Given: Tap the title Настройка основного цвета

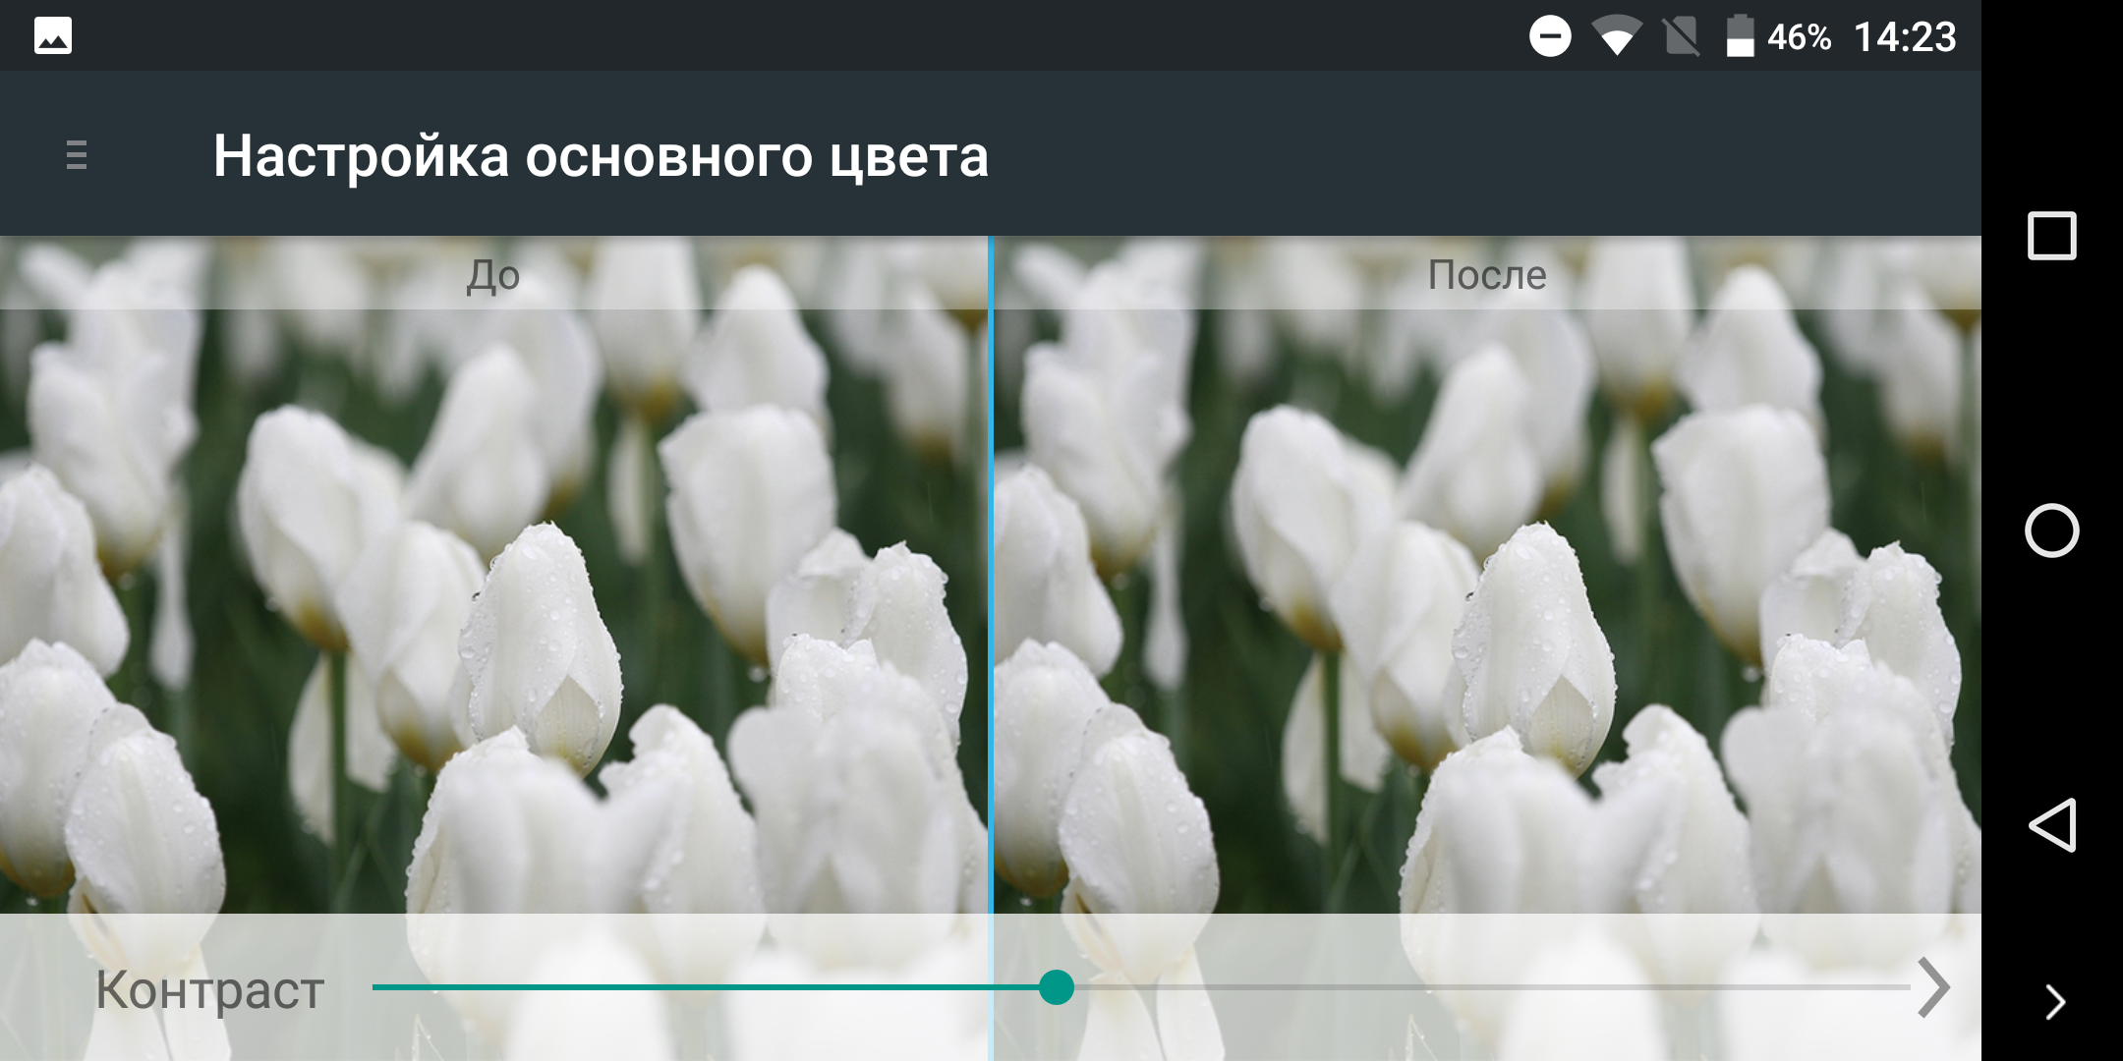Looking at the screenshot, I should click(x=601, y=155).
